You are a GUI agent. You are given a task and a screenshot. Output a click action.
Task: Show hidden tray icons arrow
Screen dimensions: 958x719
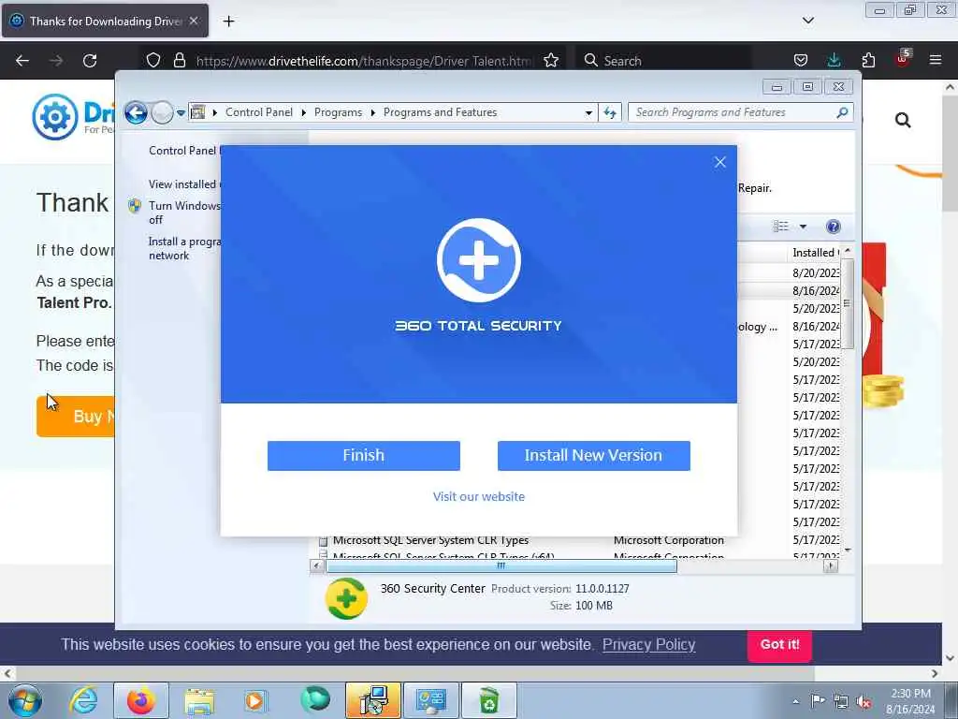point(795,701)
